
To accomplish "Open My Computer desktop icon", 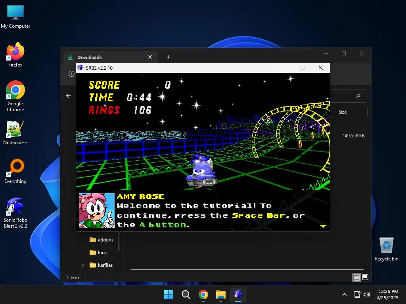I will click(15, 17).
